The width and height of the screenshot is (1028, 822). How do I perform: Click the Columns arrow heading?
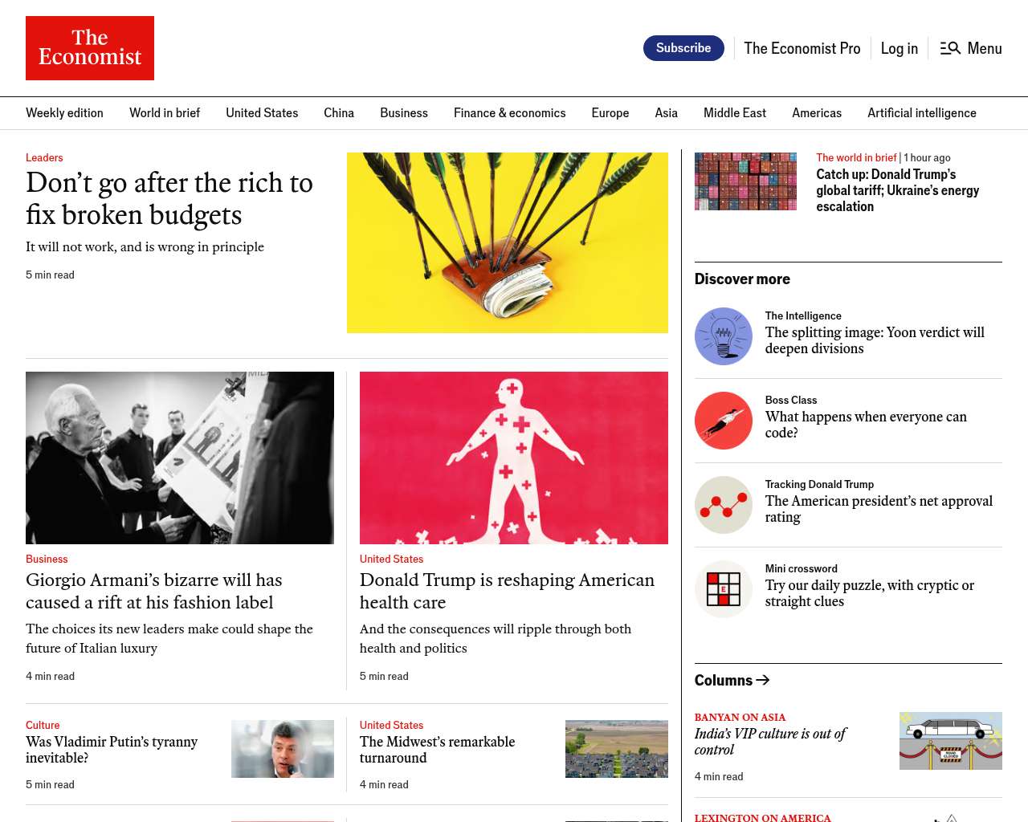tap(732, 680)
